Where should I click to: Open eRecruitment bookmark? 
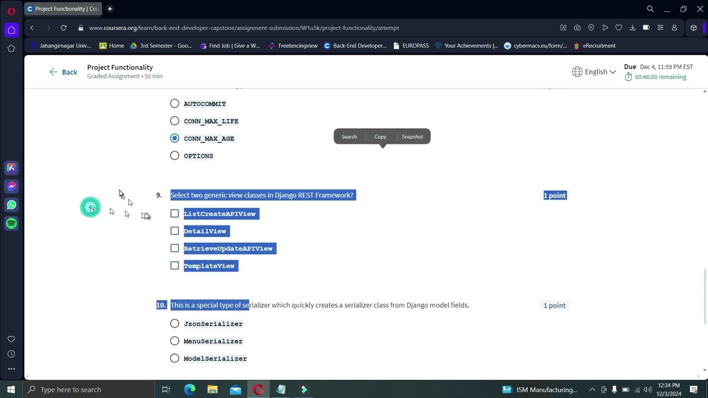[595, 46]
